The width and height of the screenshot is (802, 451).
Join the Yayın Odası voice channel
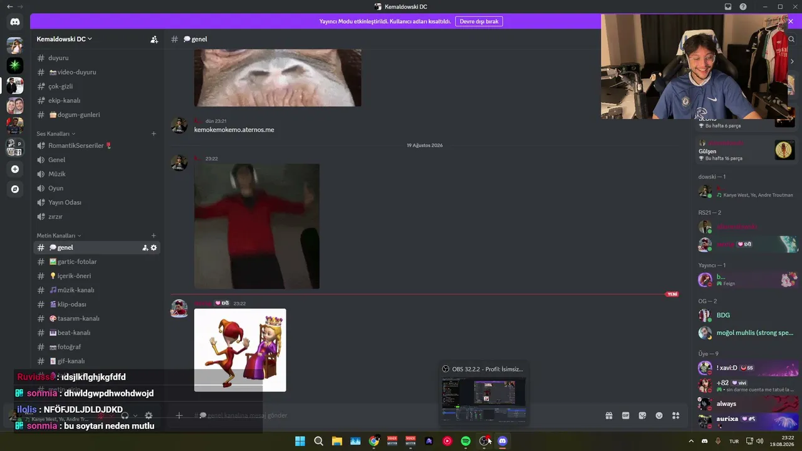(97, 202)
